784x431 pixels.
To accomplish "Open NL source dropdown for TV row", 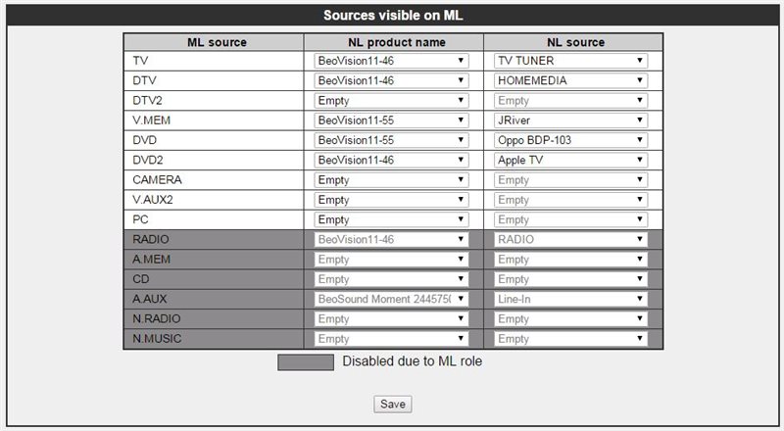I will (x=571, y=61).
